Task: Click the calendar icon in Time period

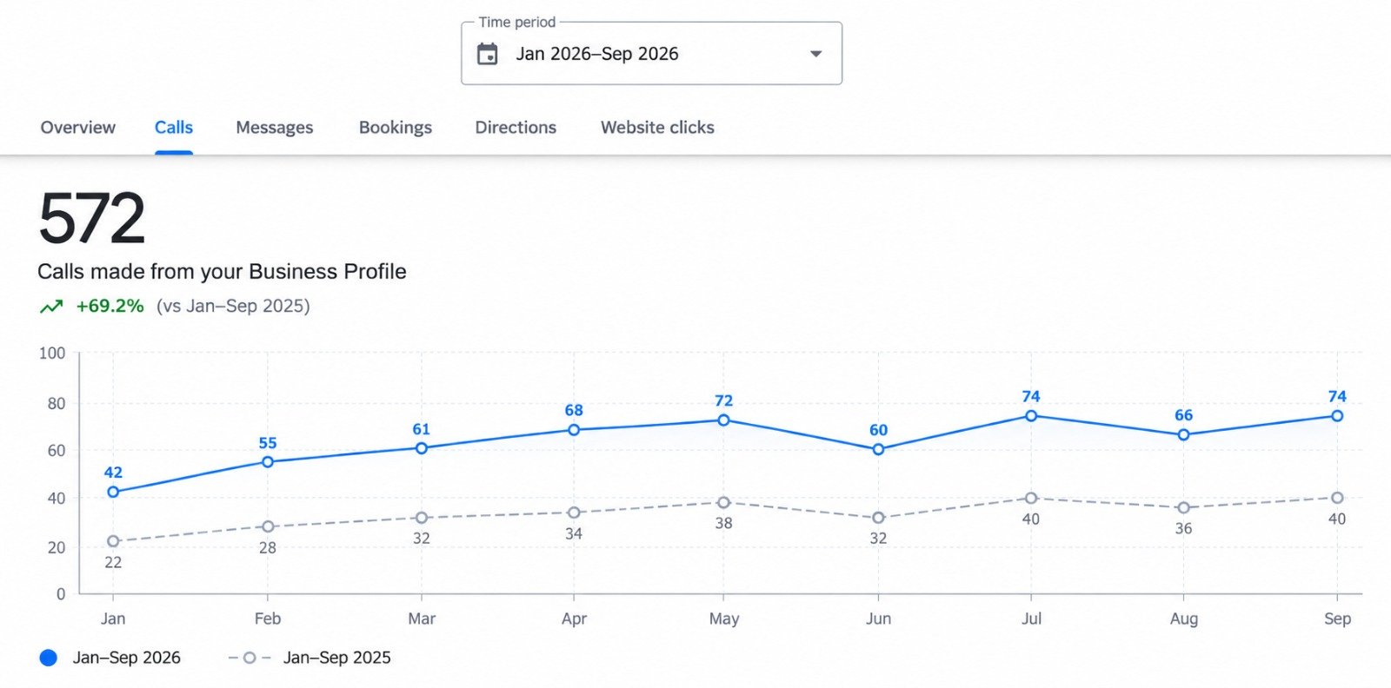Action: click(488, 54)
